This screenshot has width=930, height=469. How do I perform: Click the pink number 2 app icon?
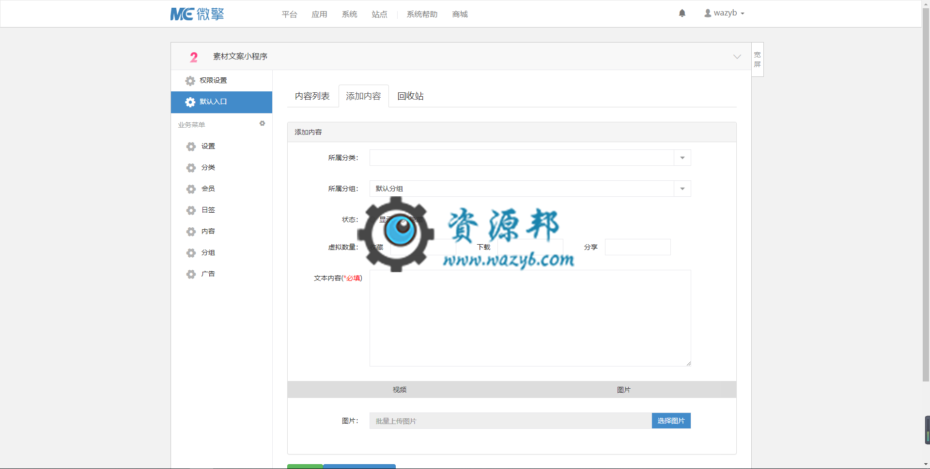(x=194, y=57)
